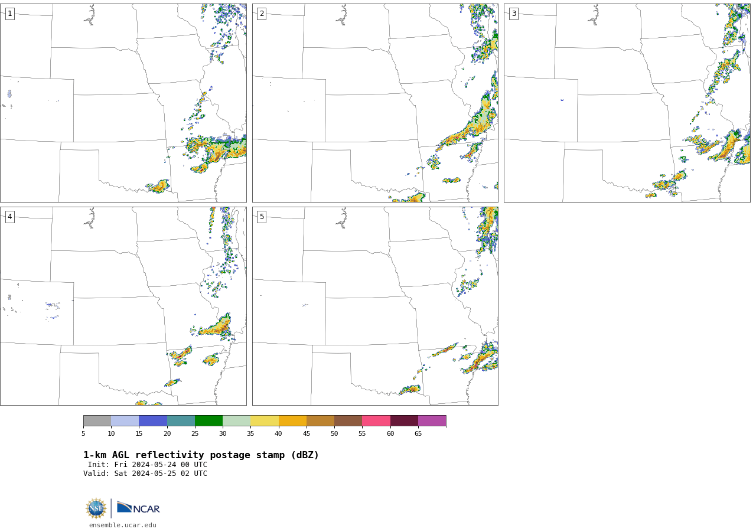Click the '1-km AGL reflectivity postage stamp (dBZ)' title
Screen dimensions: 756x532
point(201,455)
